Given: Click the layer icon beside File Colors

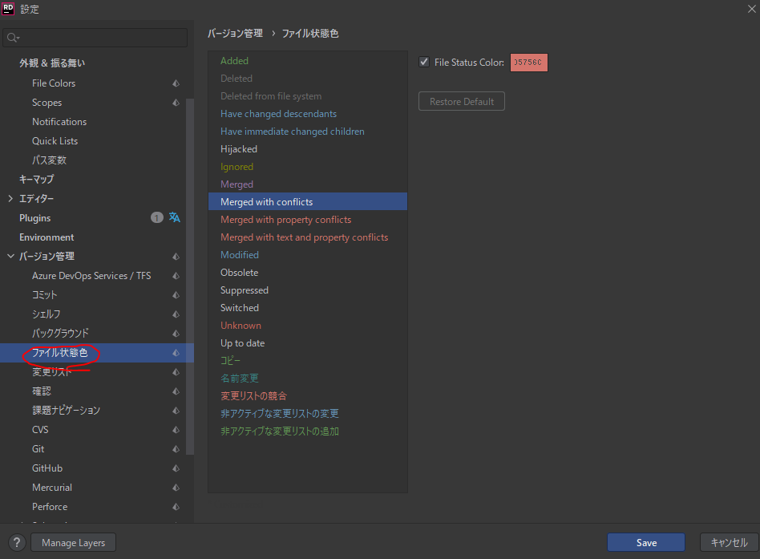Looking at the screenshot, I should pos(176,83).
